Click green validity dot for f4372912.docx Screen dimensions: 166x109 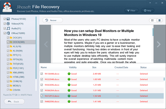(69, 96)
